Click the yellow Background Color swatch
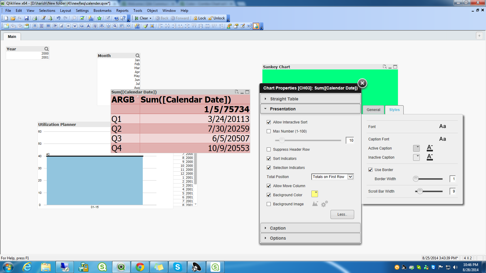486x273 pixels. tap(315, 194)
